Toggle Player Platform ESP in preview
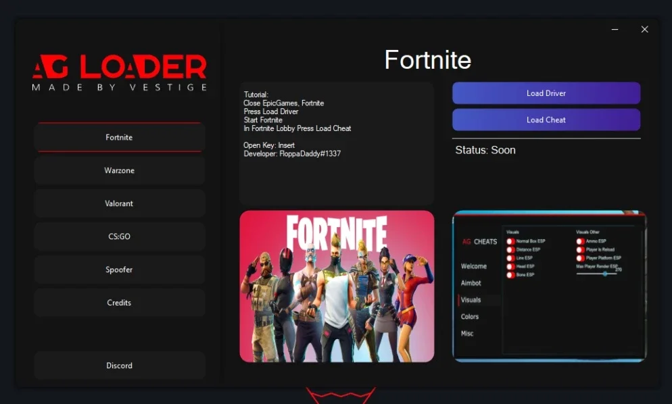The width and height of the screenshot is (672, 404). click(580, 258)
